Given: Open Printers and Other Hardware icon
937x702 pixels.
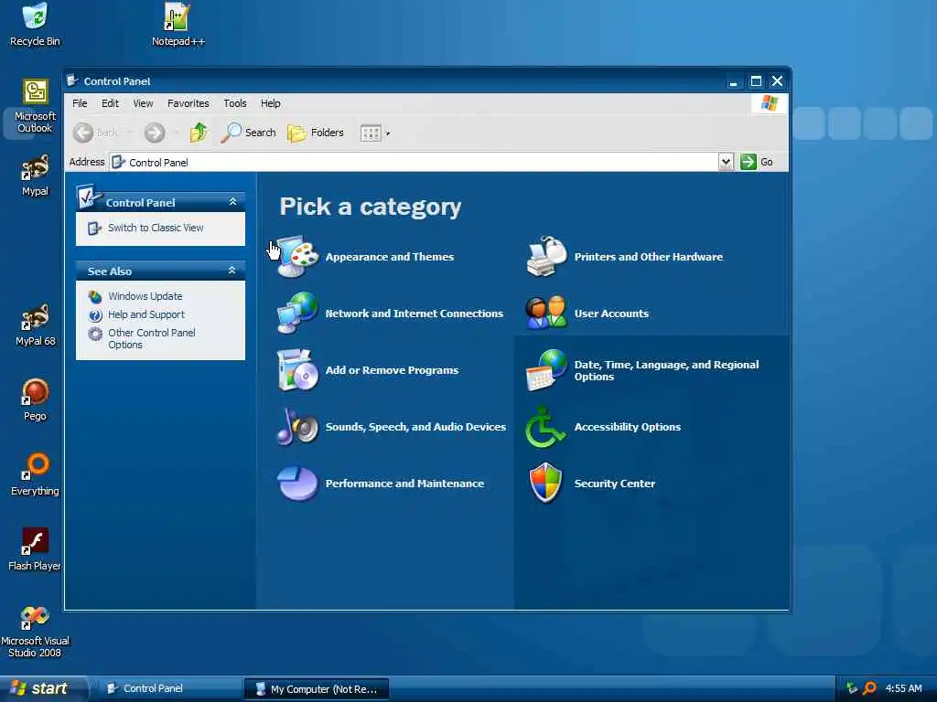Looking at the screenshot, I should point(546,257).
